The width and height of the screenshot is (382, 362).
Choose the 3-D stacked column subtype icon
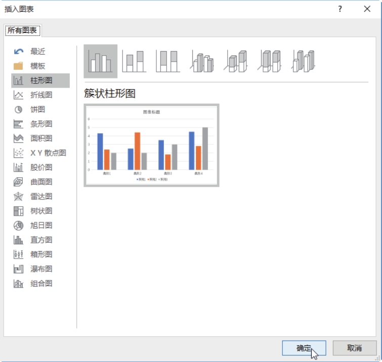pyautogui.click(x=236, y=61)
